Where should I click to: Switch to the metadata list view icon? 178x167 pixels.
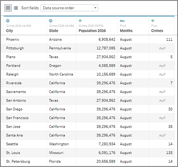(16, 8)
